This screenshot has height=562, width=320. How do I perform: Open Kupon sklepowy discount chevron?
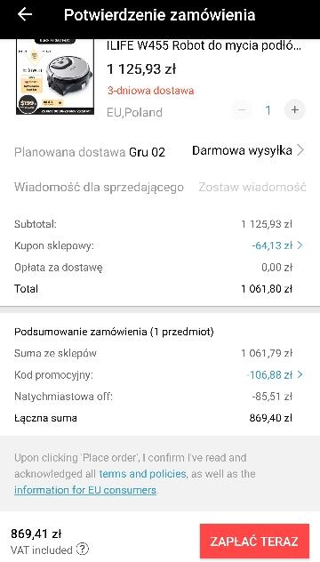click(x=300, y=245)
